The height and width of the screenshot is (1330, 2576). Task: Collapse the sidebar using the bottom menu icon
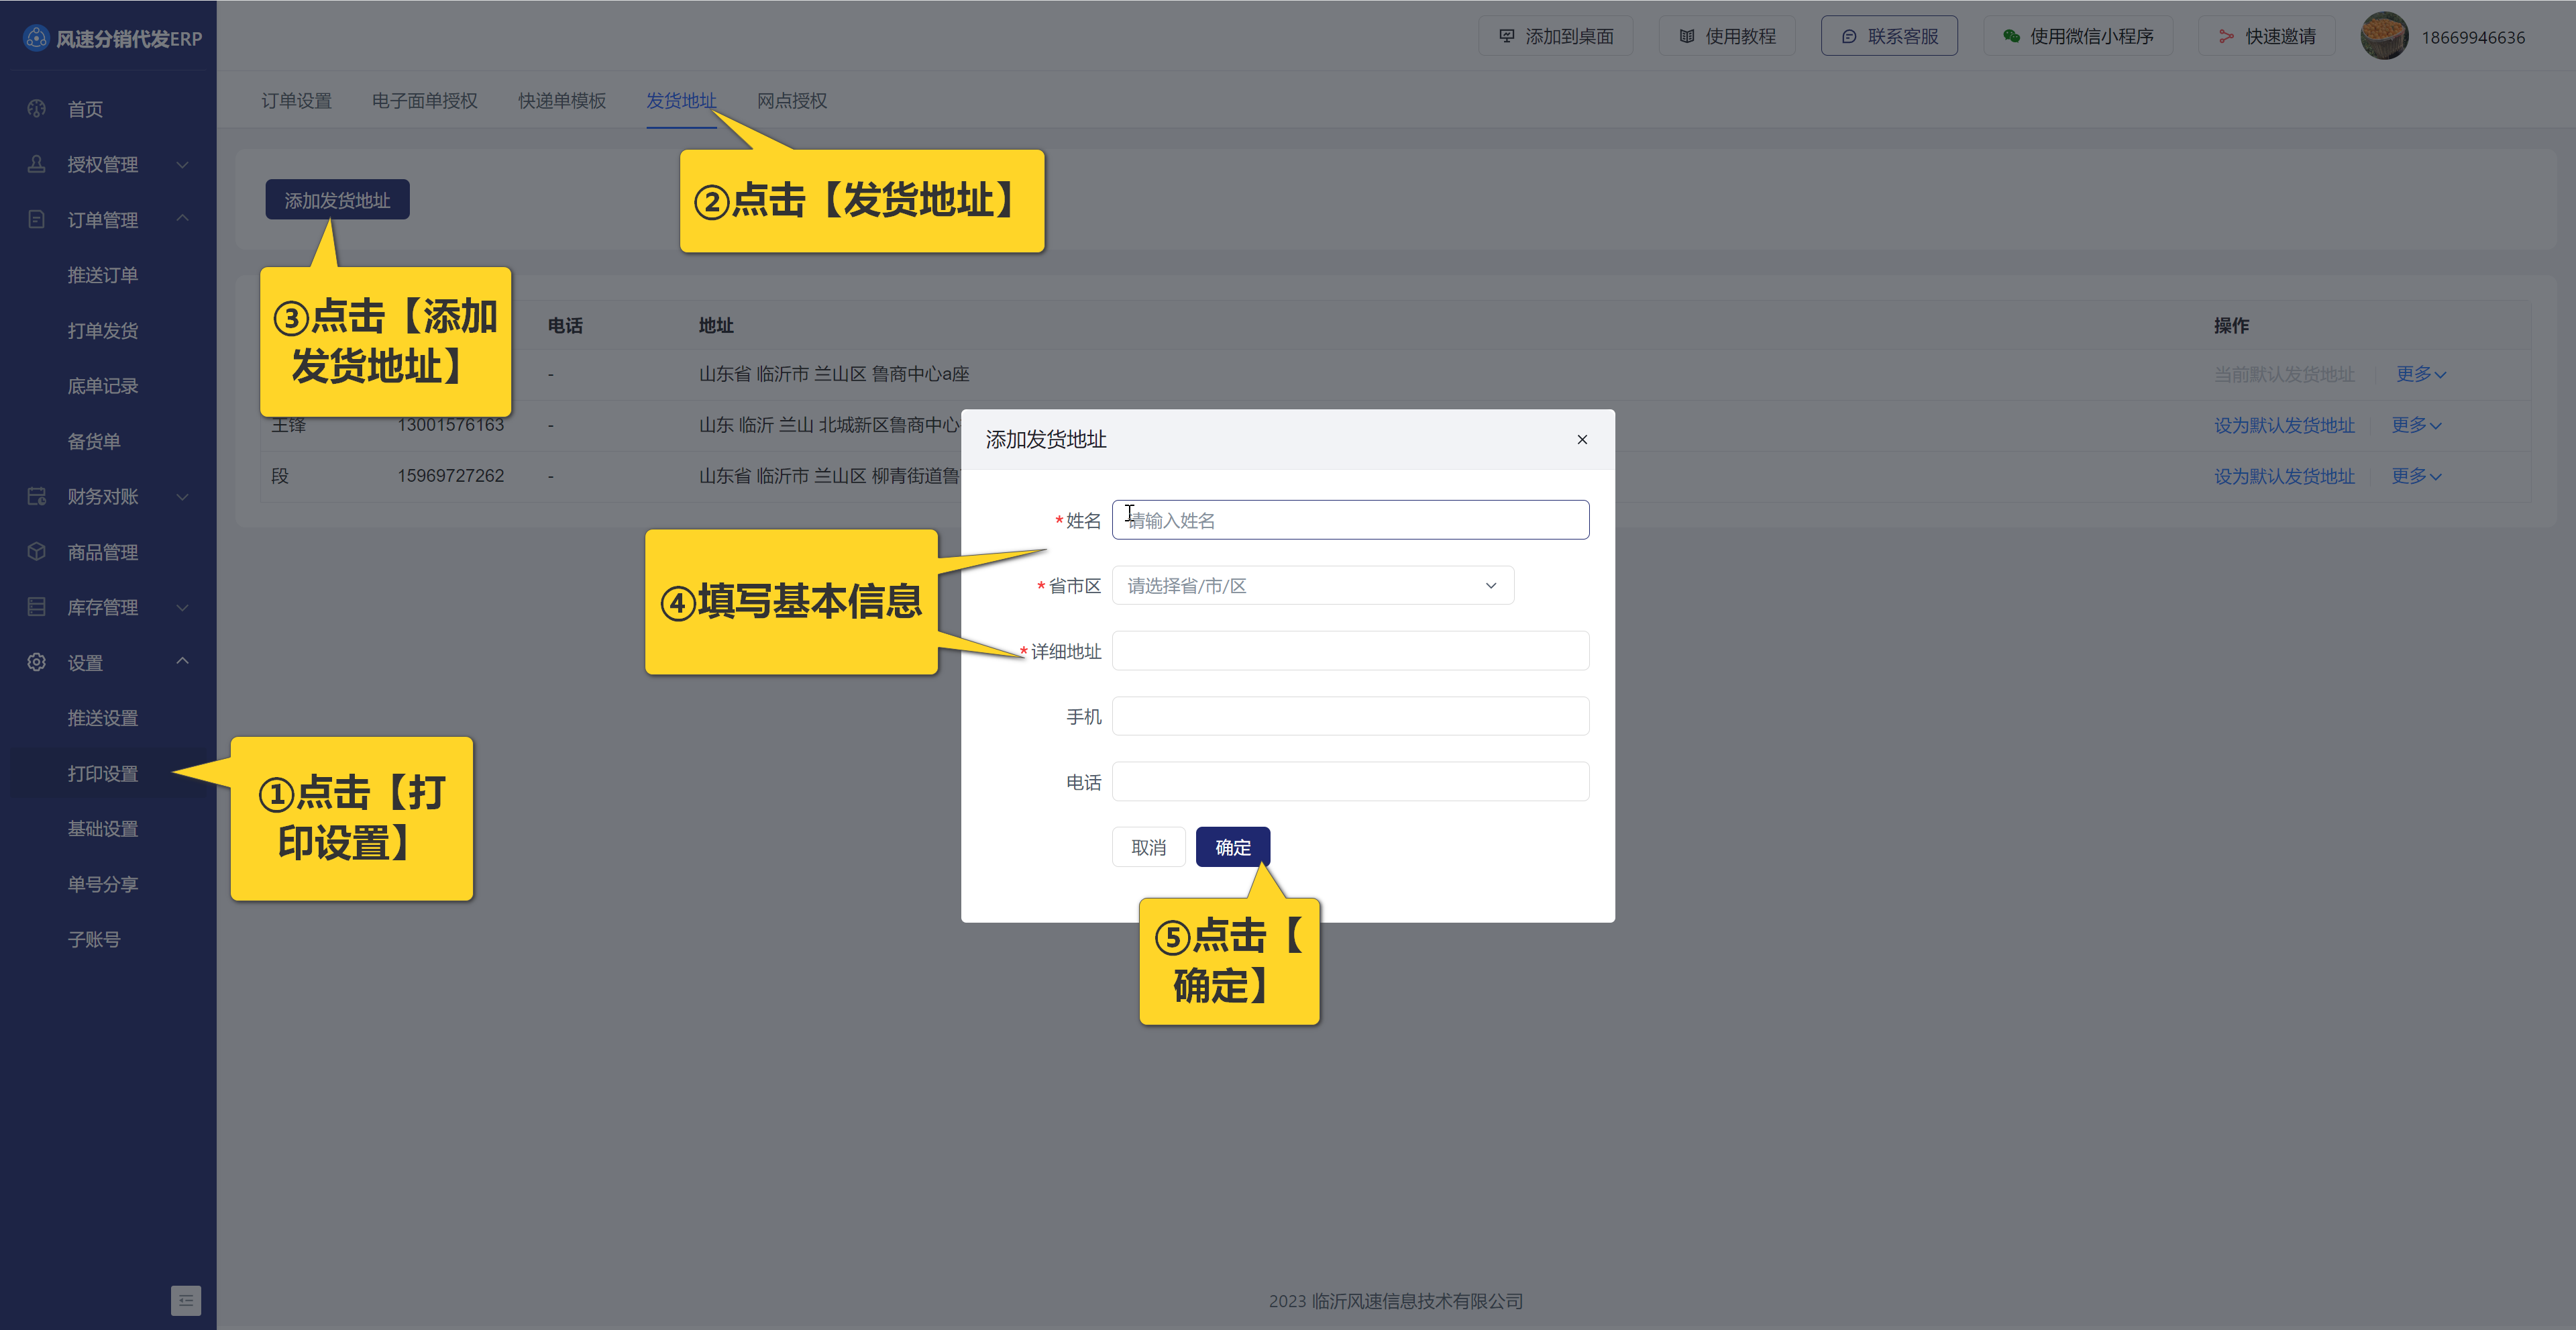click(185, 1300)
